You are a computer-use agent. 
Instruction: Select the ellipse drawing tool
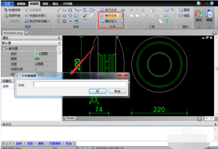pos(64,16)
